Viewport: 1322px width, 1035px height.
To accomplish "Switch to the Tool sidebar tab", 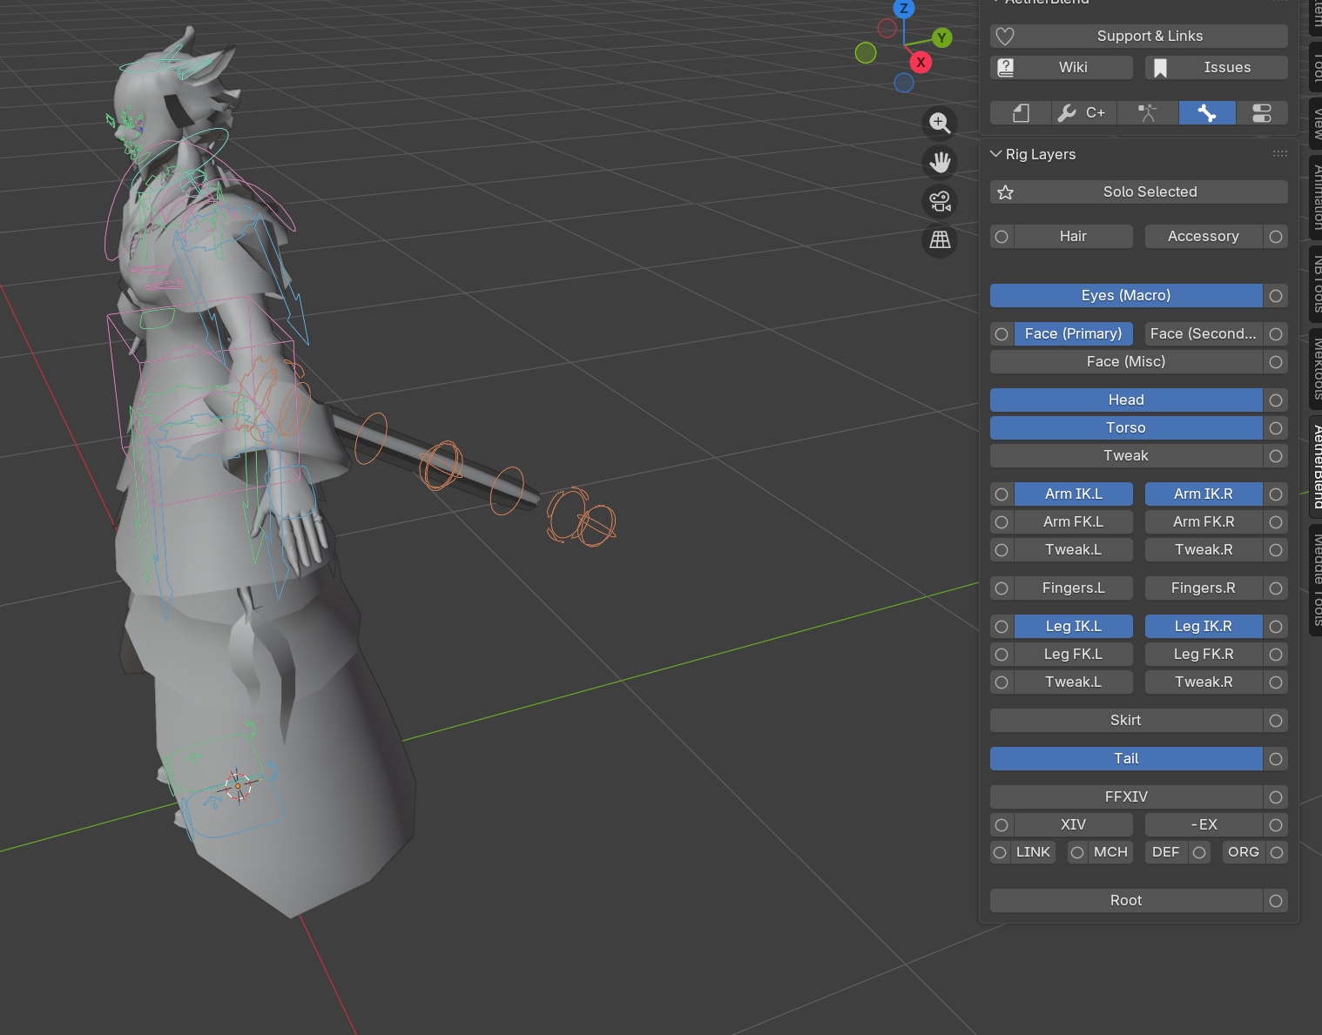I will pyautogui.click(x=1316, y=67).
